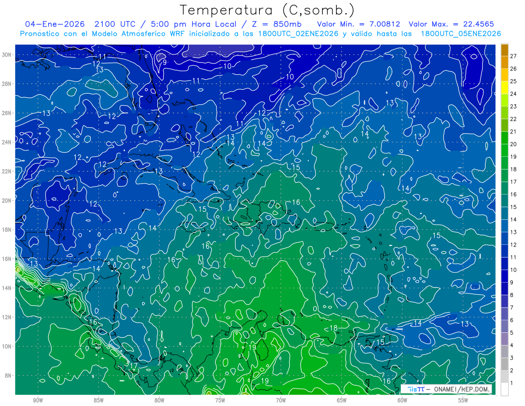Click the purple legend swatch between 5 and 6
This screenshot has width=525, height=406.
504,326
